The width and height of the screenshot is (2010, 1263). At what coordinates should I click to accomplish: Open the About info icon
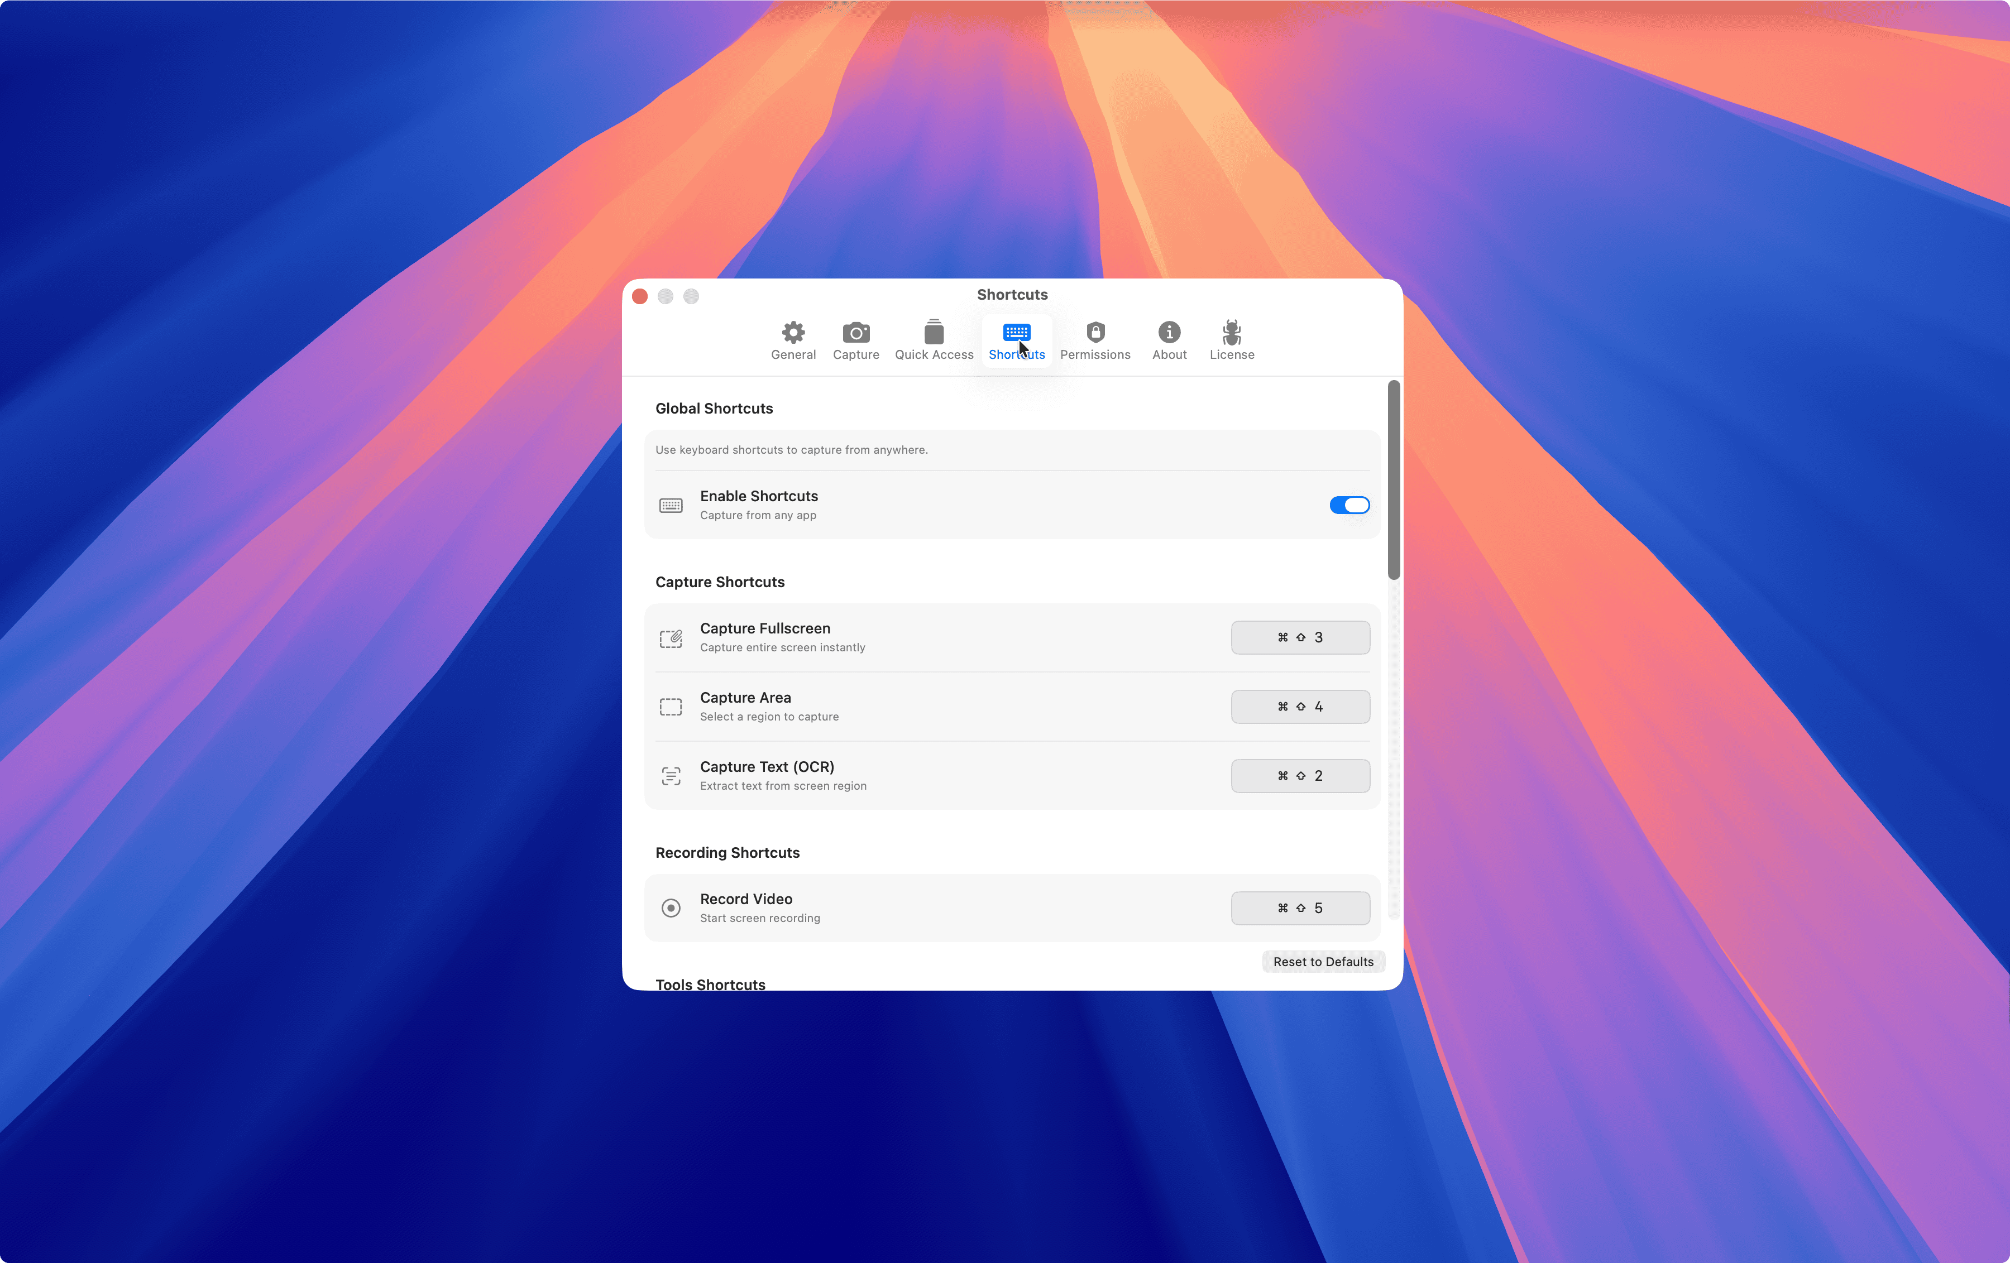tap(1169, 333)
